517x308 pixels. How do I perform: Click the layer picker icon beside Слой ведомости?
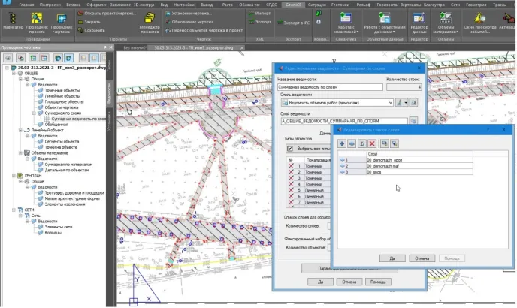(x=413, y=120)
